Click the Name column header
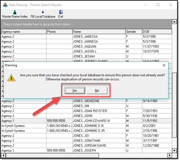Screen dimensions: 180x161 tap(99, 32)
